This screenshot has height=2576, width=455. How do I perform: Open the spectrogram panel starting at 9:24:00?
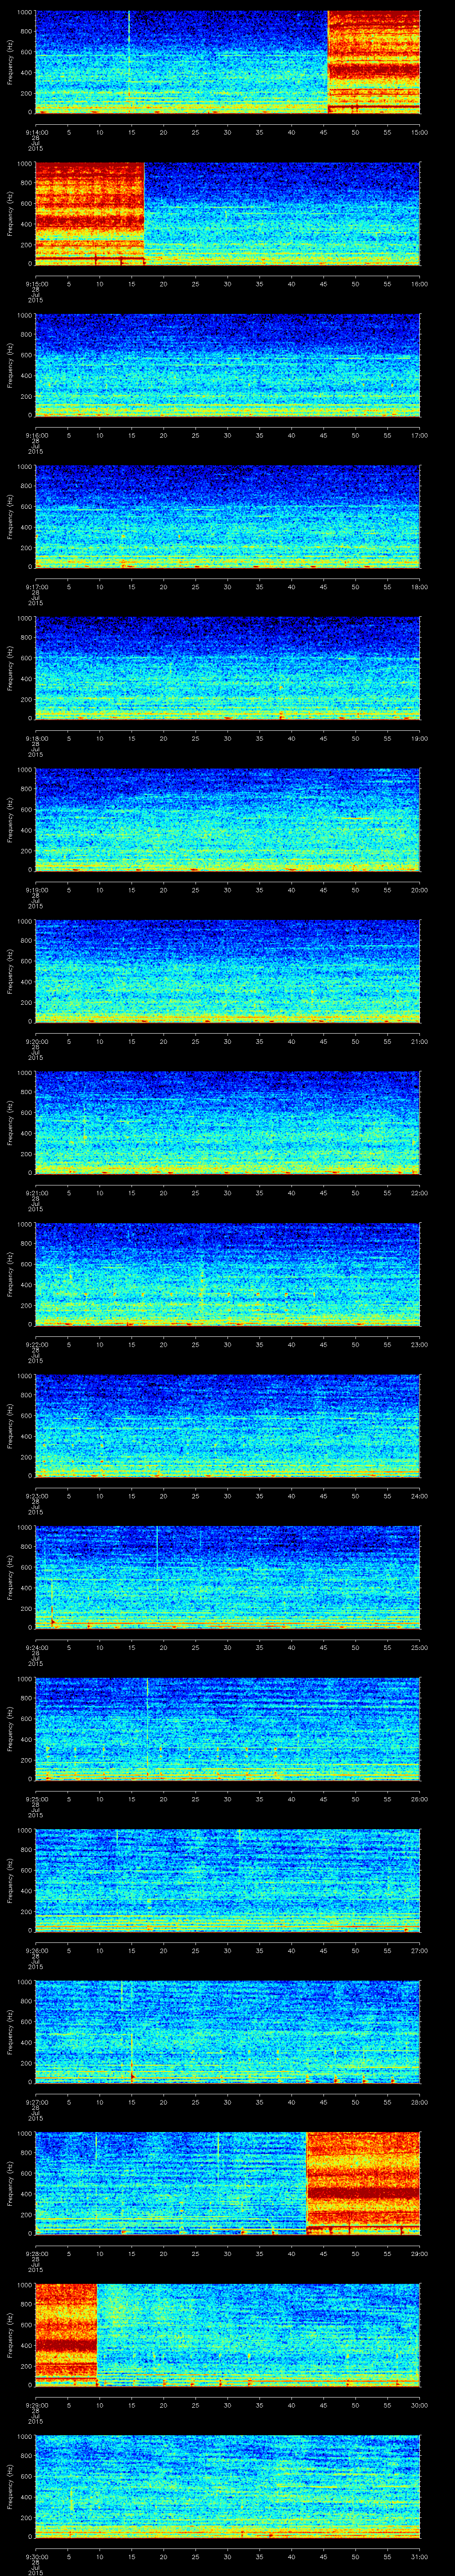(227, 1577)
